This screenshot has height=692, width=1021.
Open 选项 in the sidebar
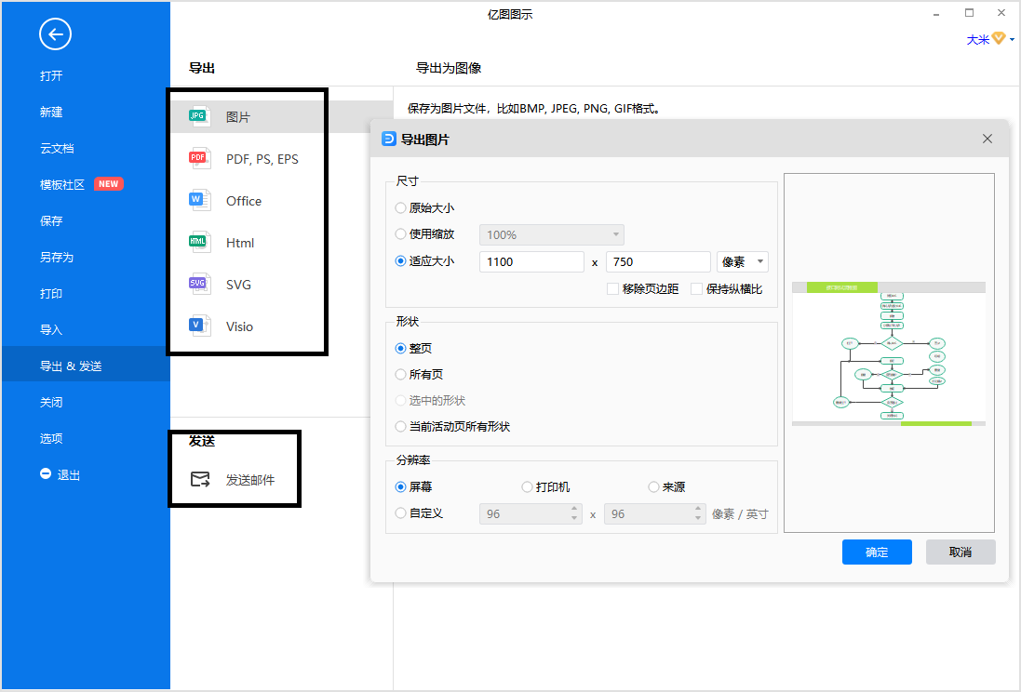tap(51, 438)
